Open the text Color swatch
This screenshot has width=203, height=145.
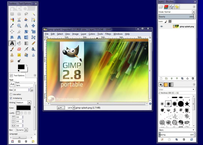pos(23,108)
